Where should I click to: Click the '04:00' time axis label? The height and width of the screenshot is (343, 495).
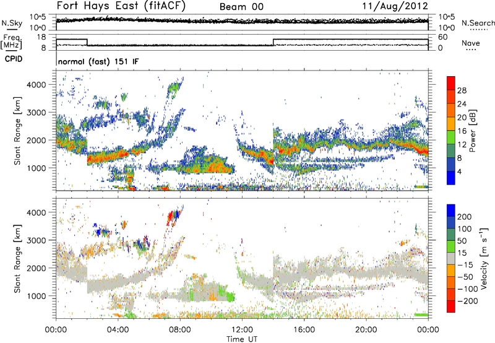[x=118, y=330]
